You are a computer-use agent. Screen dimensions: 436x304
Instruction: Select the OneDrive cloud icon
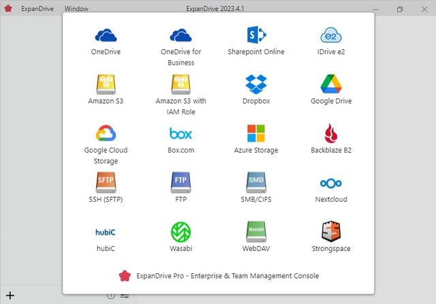[106, 35]
